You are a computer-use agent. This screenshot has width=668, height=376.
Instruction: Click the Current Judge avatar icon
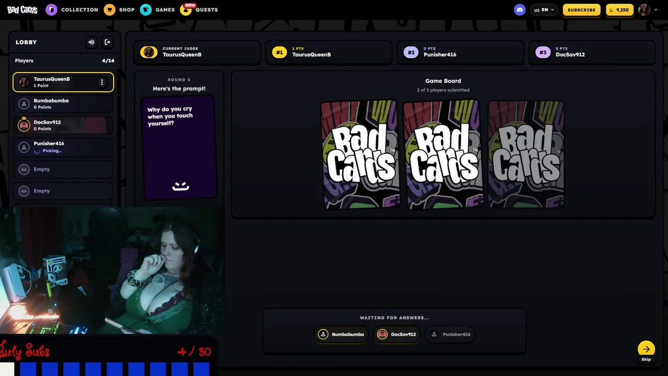[149, 52]
